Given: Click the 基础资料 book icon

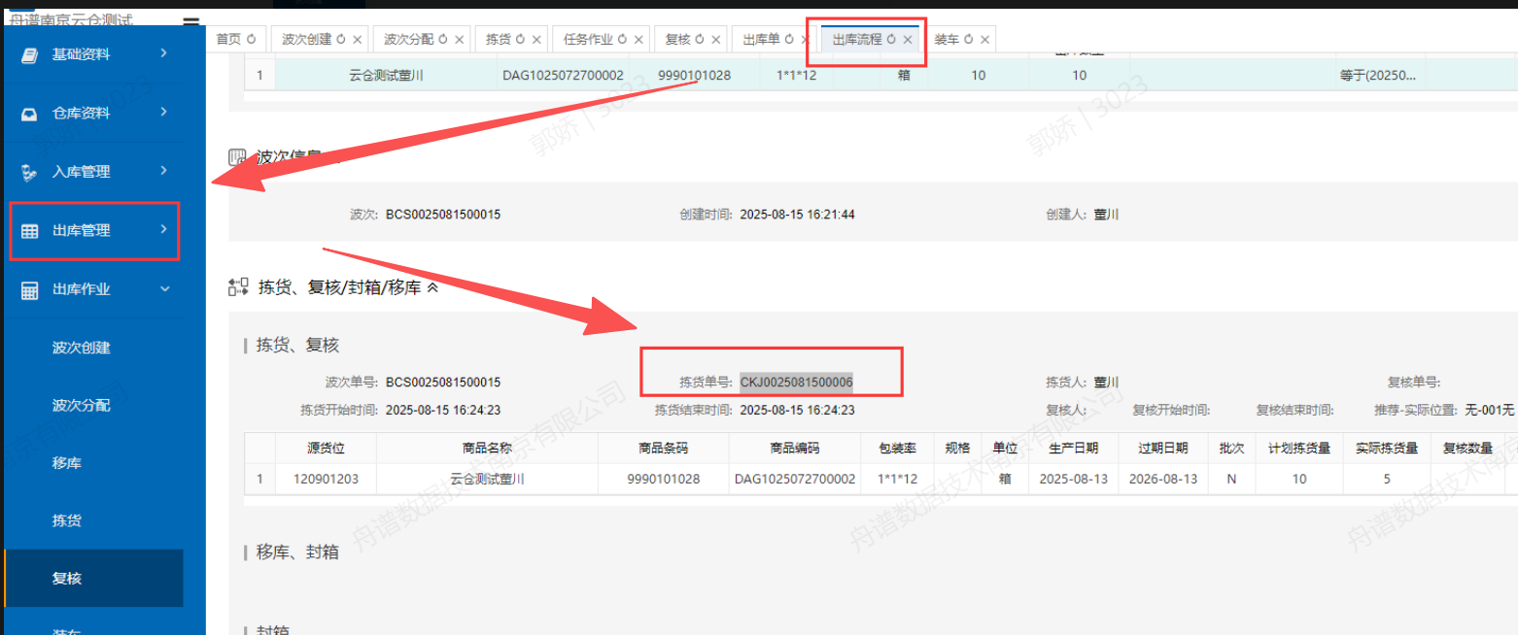Looking at the screenshot, I should point(29,55).
